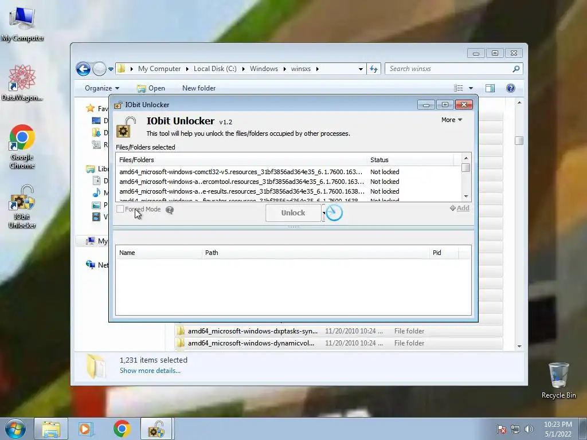Click the IObit Unlocker padlock logo
Viewport: 587px width, 440px height.
[126, 127]
